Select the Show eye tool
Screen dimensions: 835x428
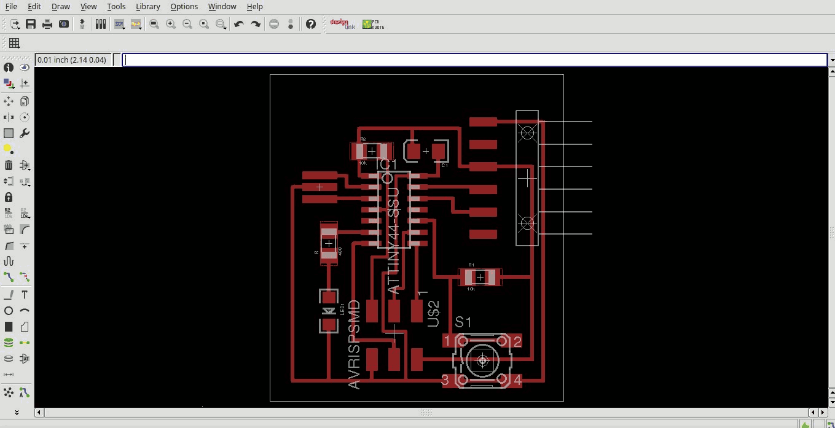point(25,68)
